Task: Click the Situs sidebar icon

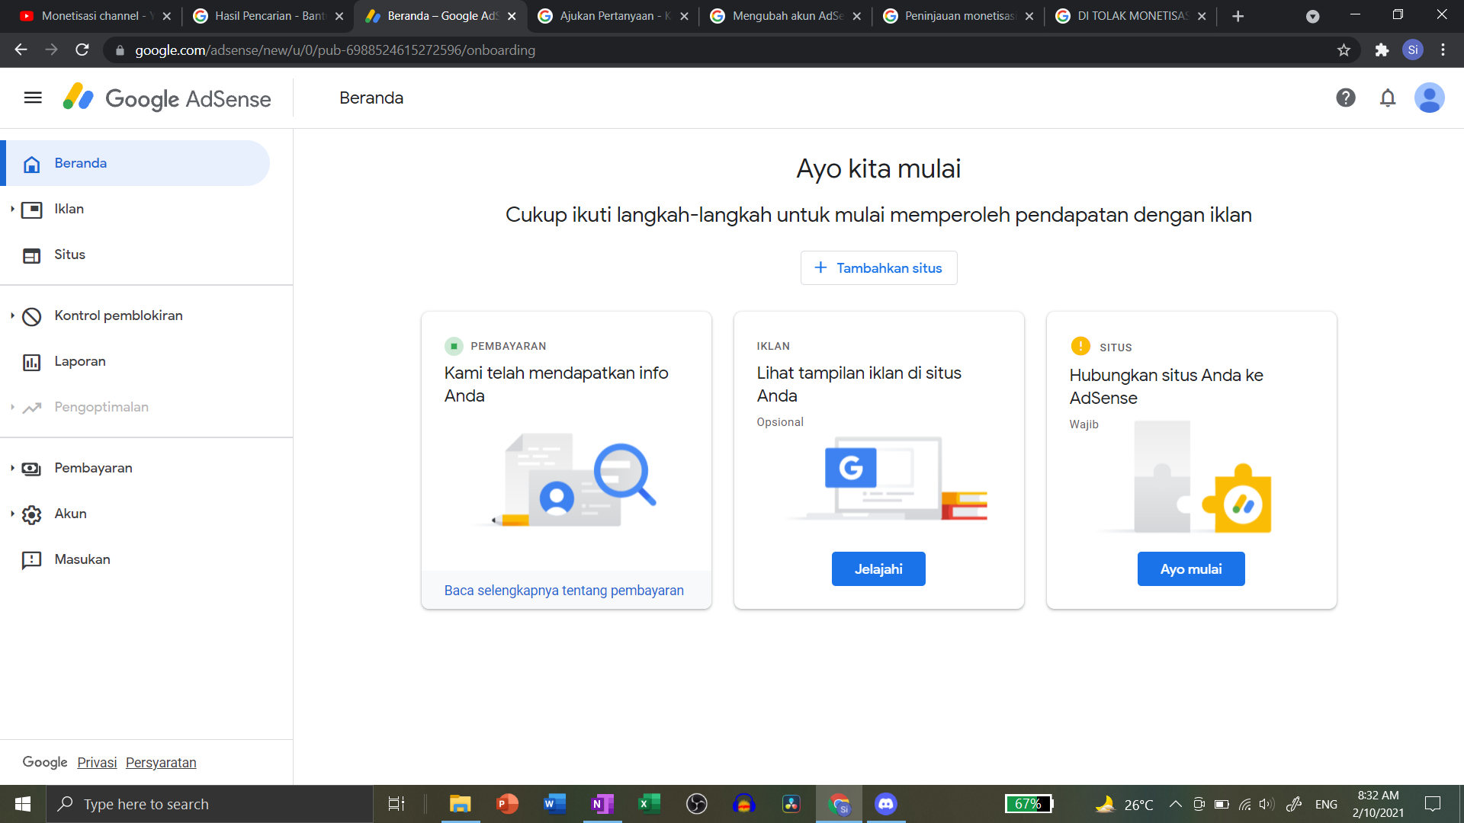Action: tap(31, 255)
